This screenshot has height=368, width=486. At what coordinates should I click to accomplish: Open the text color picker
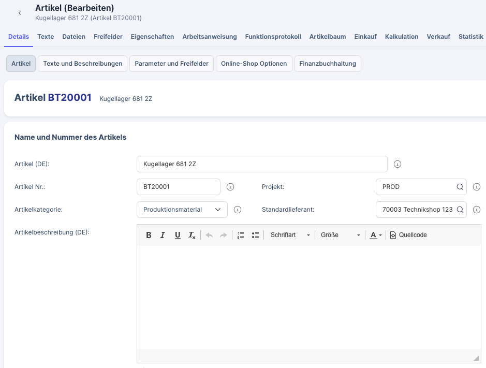pyautogui.click(x=376, y=235)
